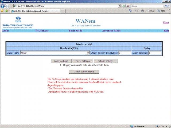171x128 pixels.
Task: Click the Reset settings button
Action: [83, 61]
